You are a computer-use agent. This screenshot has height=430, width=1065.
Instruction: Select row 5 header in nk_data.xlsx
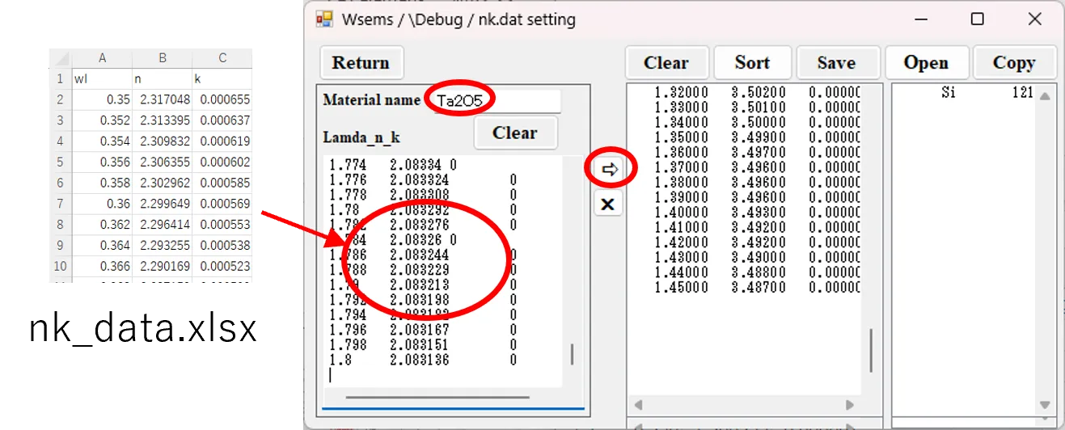(60, 162)
